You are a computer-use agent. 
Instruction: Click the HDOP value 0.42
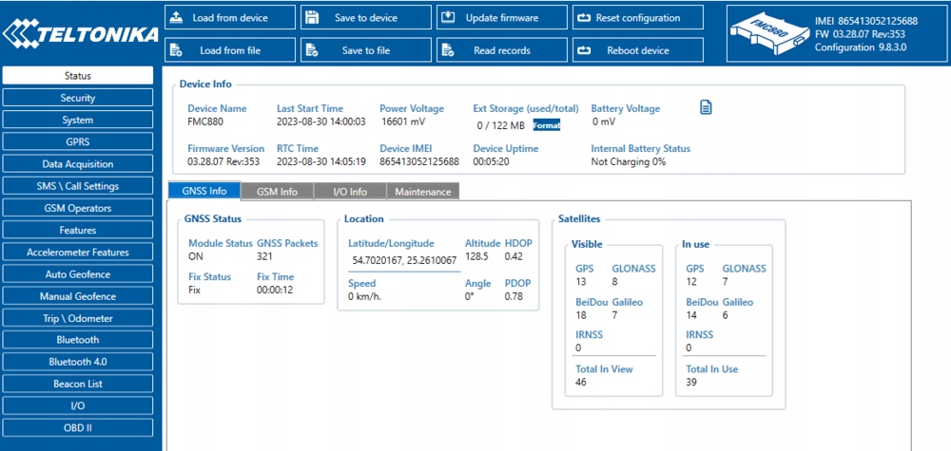[x=514, y=256]
